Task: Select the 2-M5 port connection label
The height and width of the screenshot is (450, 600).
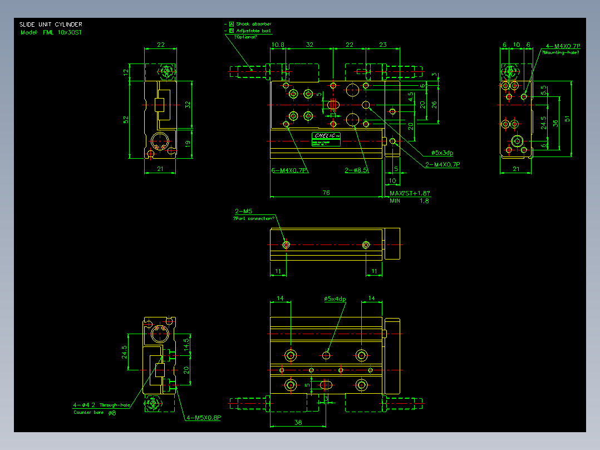Action: (243, 212)
